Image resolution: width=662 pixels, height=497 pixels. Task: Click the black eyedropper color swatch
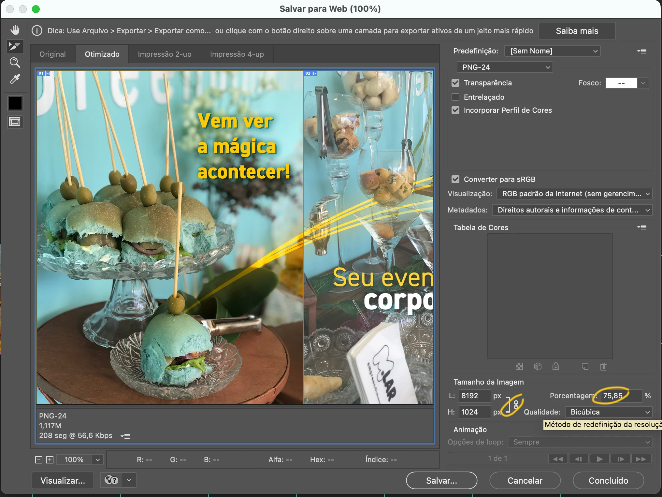(x=15, y=103)
